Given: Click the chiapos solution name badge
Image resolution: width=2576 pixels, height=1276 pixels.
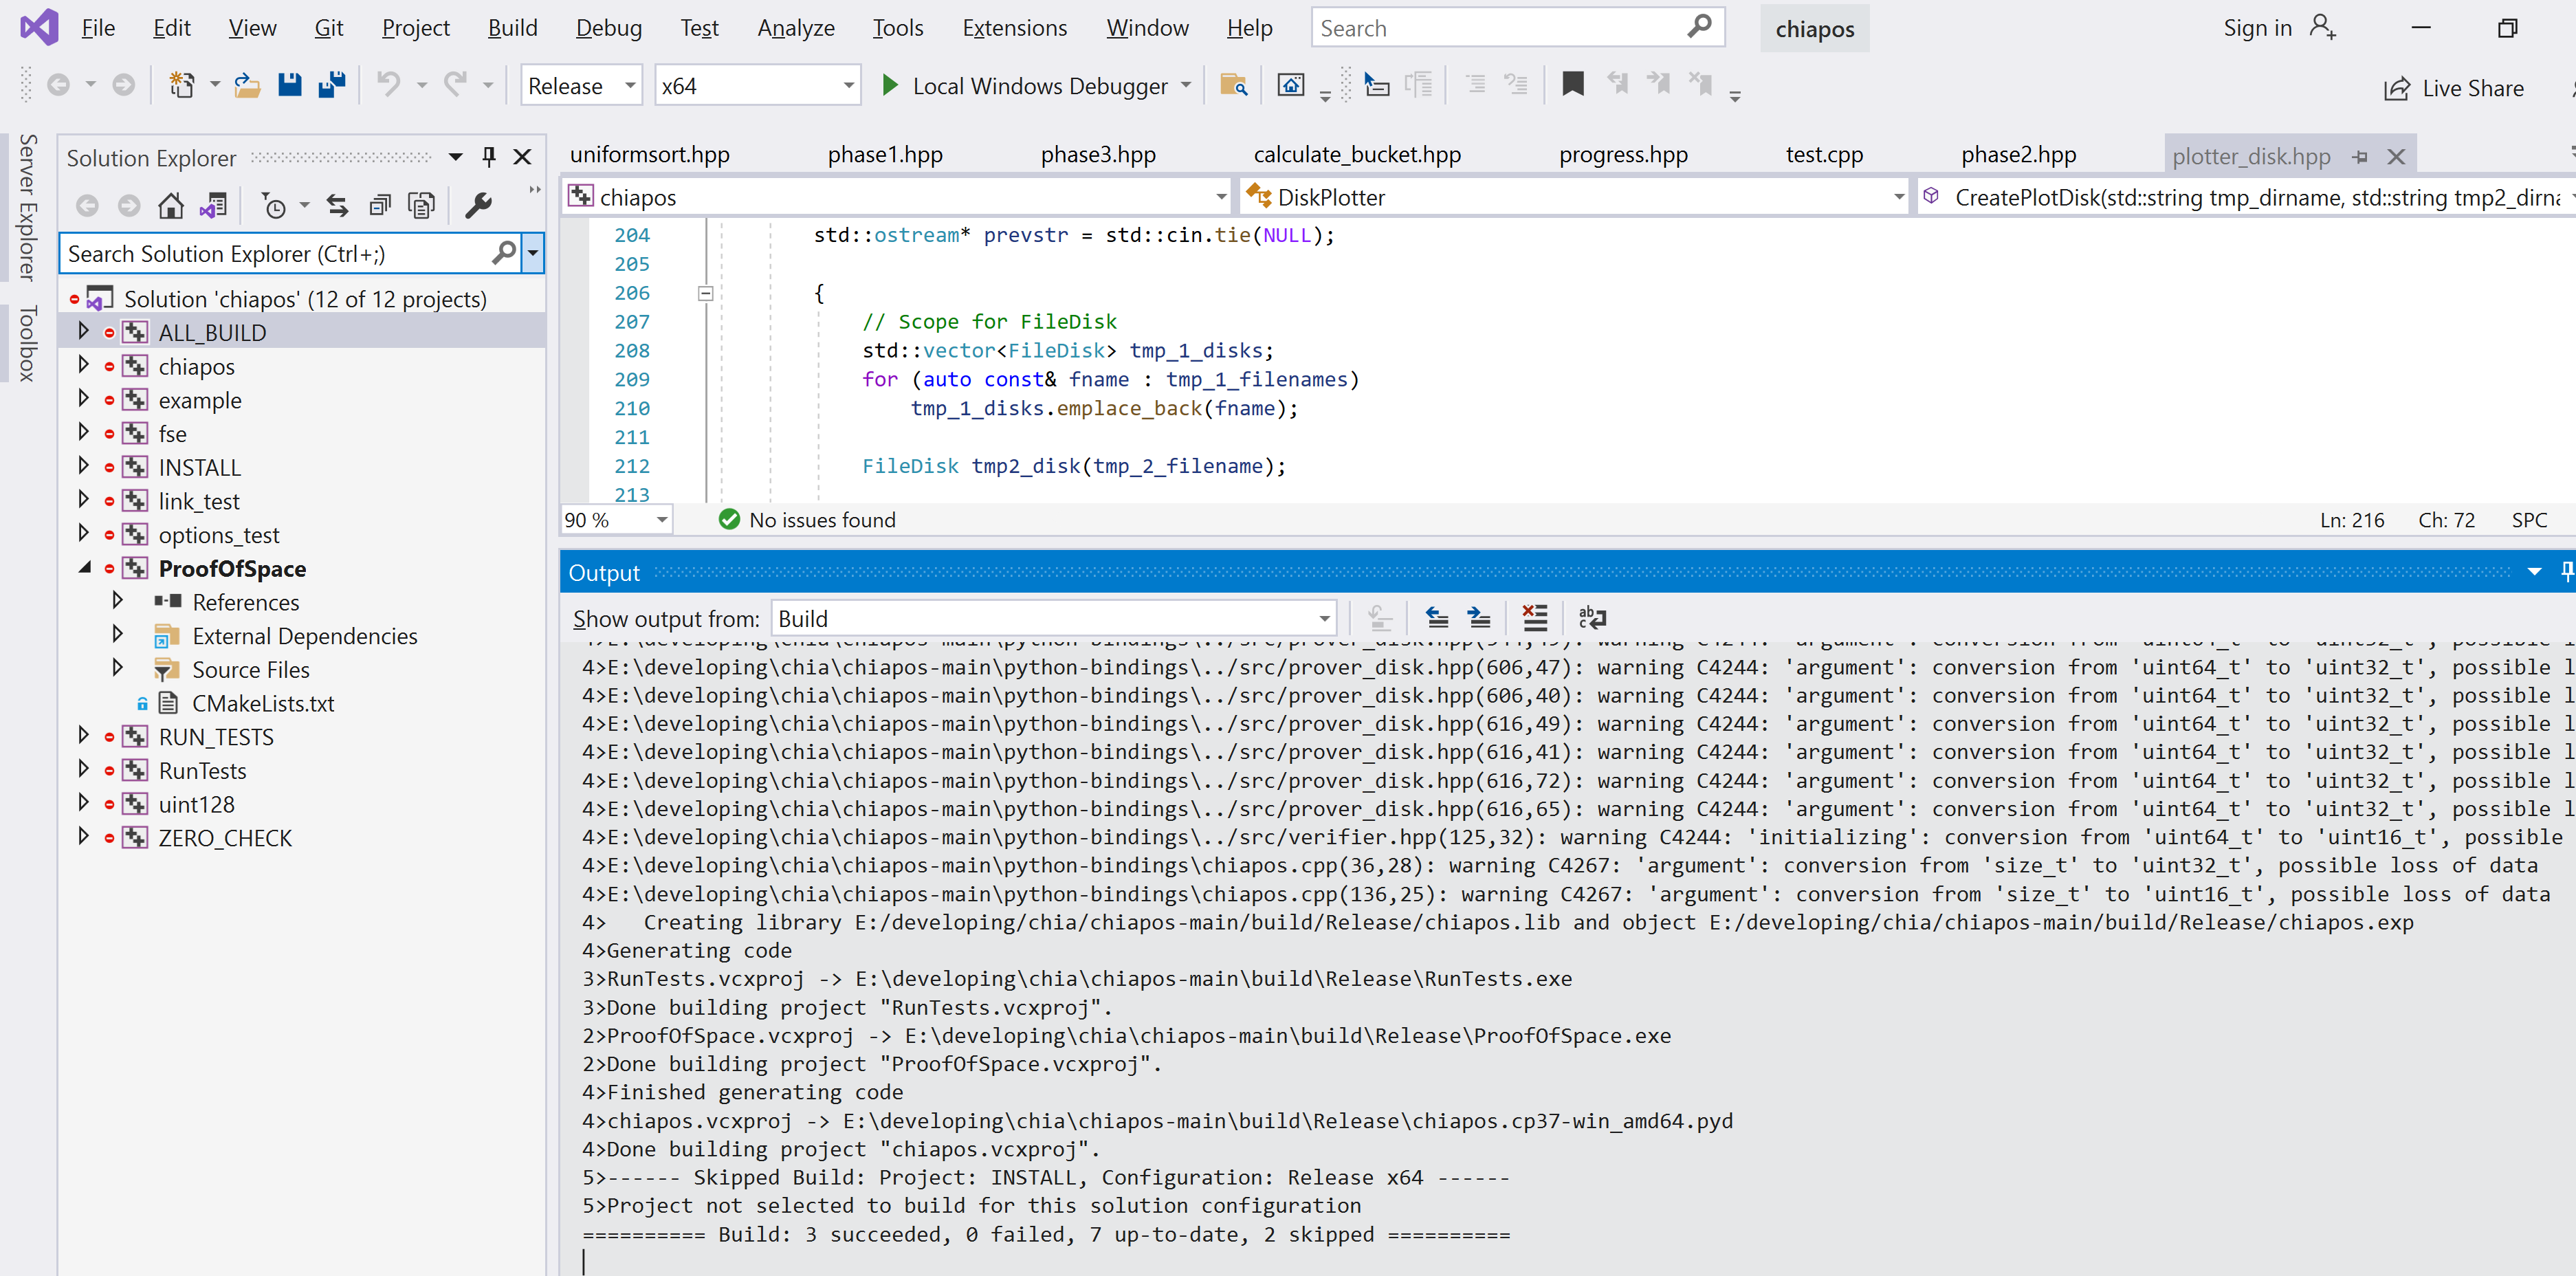Looking at the screenshot, I should tap(1814, 29).
